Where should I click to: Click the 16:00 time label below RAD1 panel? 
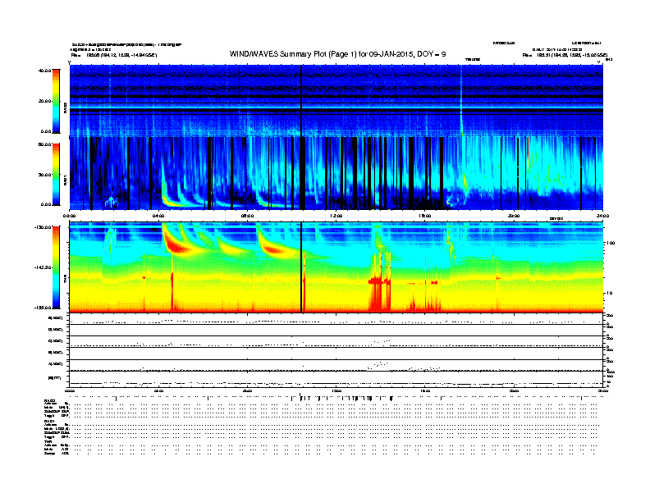point(425,216)
